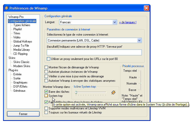Viewport: 195px width, 125px height.
Task: Open 'Jump To File' settings
Action: [x=21, y=45]
